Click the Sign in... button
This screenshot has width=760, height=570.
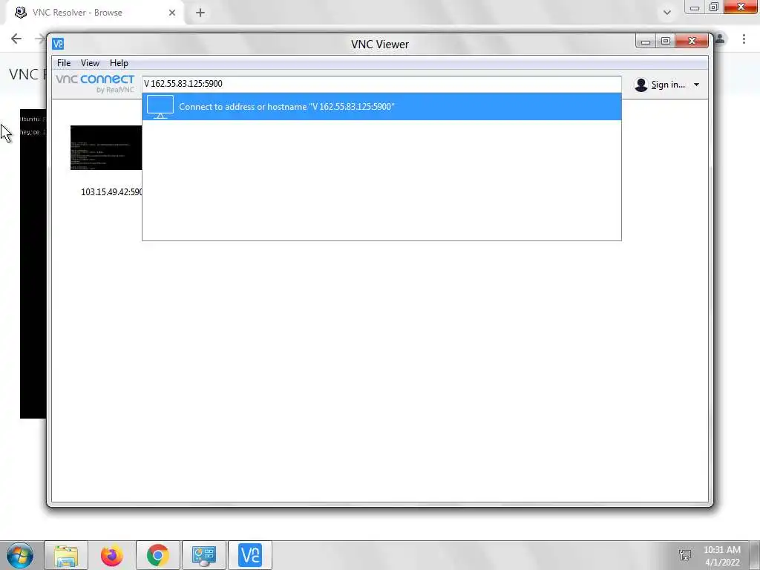pyautogui.click(x=668, y=85)
